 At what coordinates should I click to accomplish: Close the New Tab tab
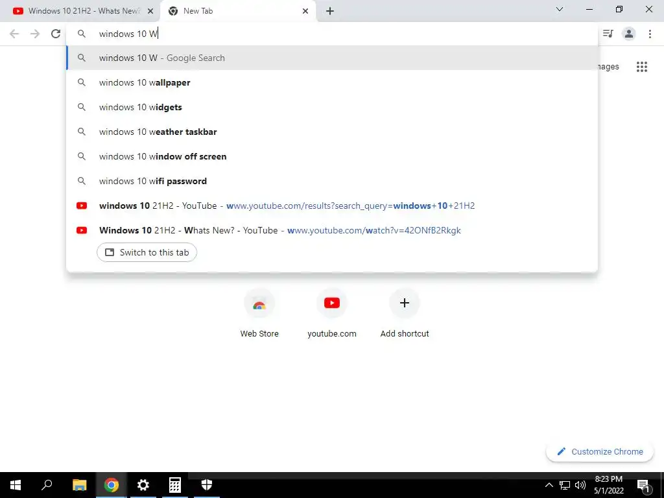coord(305,12)
